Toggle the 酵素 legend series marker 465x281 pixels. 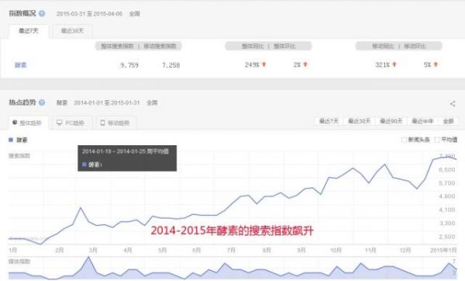point(11,140)
